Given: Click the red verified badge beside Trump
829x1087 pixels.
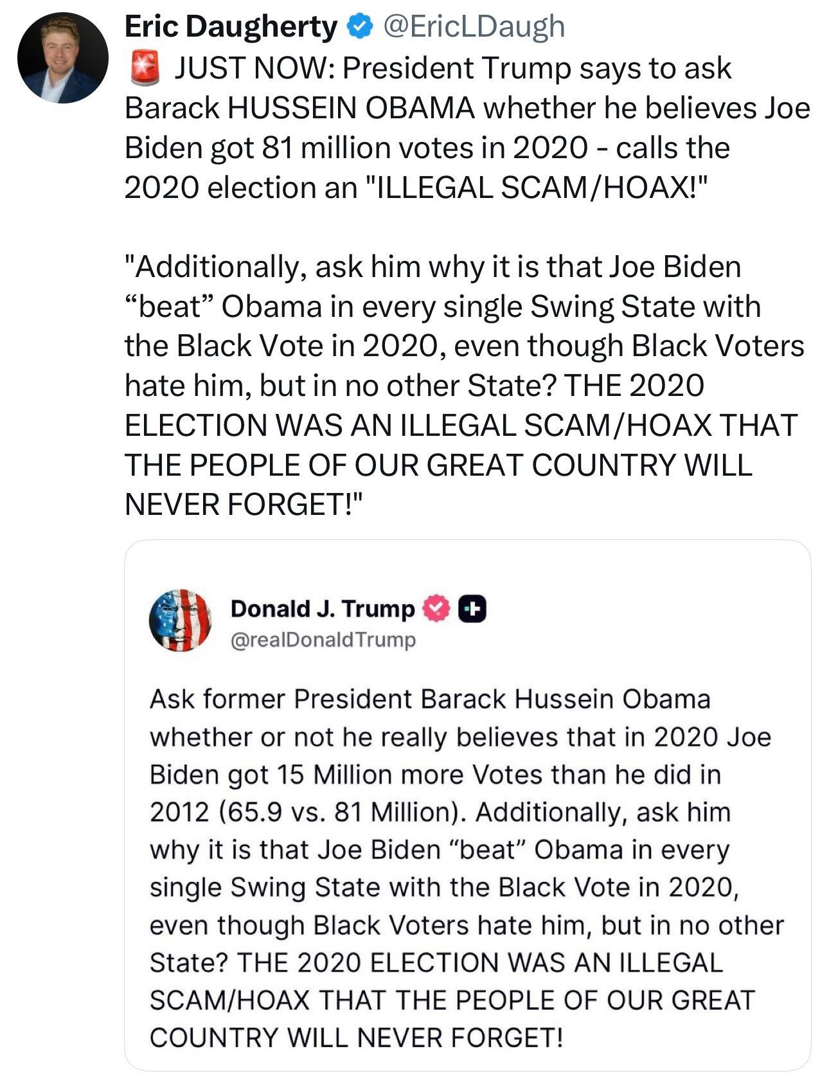Looking at the screenshot, I should (x=437, y=610).
